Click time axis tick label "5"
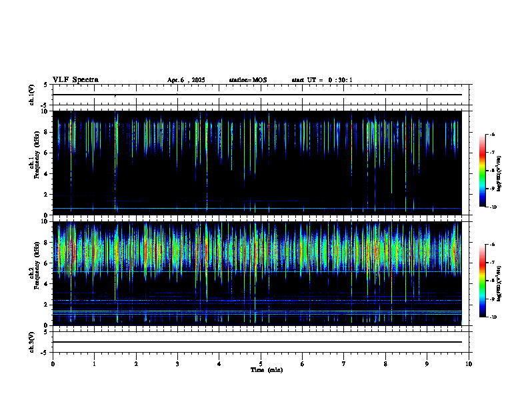 click(x=261, y=364)
